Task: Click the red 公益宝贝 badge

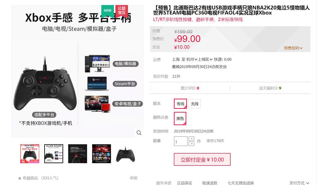Action: [x=122, y=11]
